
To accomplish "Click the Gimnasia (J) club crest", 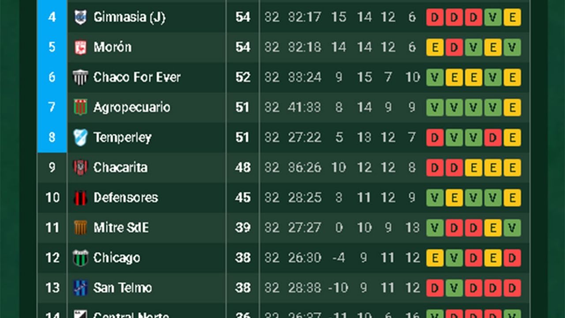I will tap(80, 17).
